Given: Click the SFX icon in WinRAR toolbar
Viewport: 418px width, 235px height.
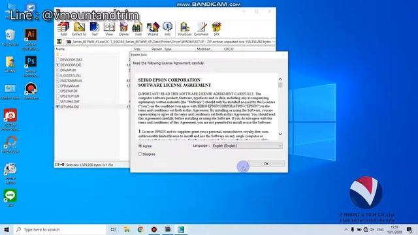Looking at the screenshot, I should (216, 29).
